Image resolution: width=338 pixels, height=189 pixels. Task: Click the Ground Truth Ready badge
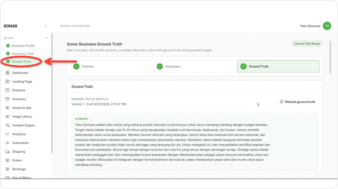tap(307, 44)
